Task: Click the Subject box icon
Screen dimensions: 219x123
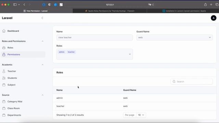Action: tap(4, 85)
